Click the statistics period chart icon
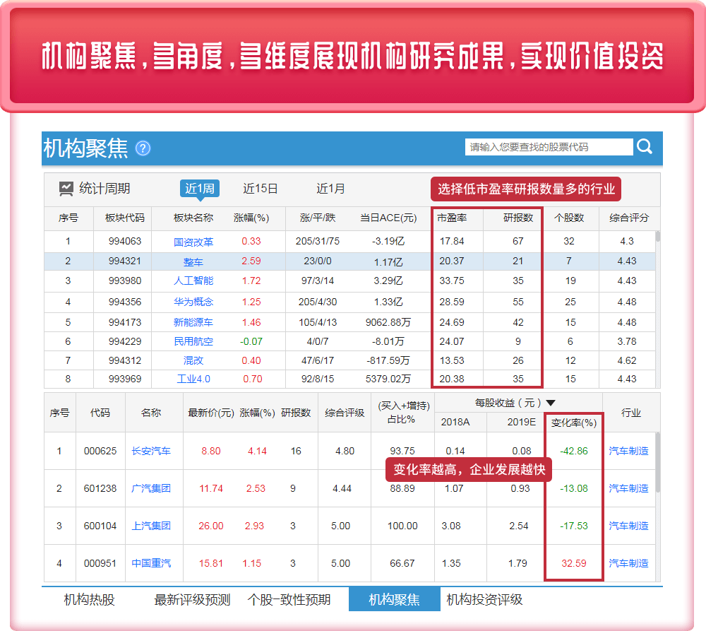The width and height of the screenshot is (706, 631). tap(66, 189)
